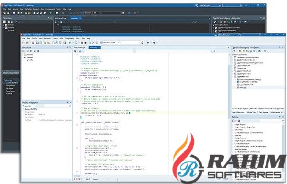The image size is (287, 184).
Task: Select the Properties tab in the light Object Inspector
Action: point(27,106)
